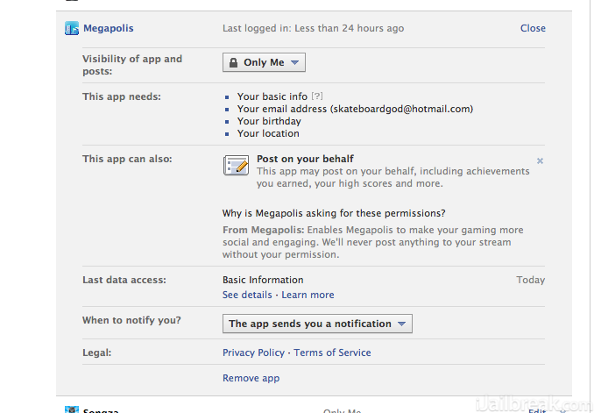This screenshot has width=594, height=413.
Task: Open the Terms of Service link
Action: [332, 352]
